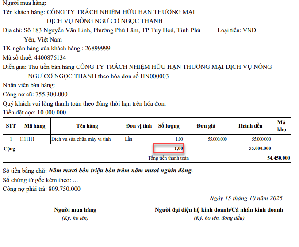This screenshot has width=299, height=247.
Task: Click the "Đơn giá" column header
Action: click(x=206, y=126)
